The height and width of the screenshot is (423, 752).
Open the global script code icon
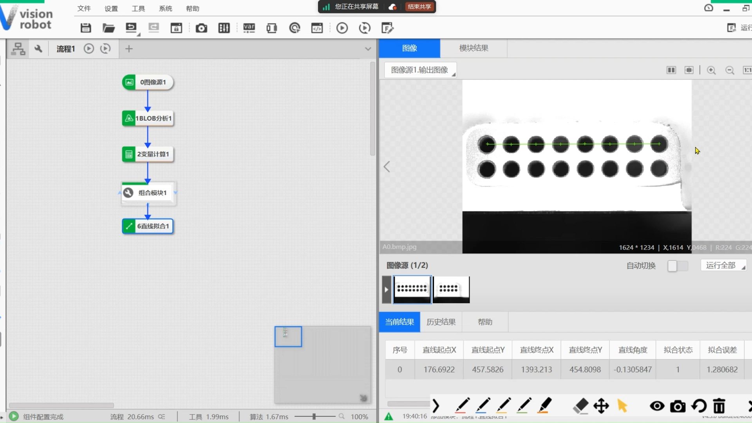317,28
